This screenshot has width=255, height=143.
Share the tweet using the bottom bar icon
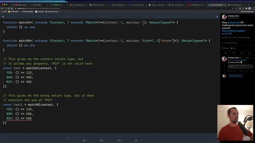pyautogui.click(x=136, y=141)
